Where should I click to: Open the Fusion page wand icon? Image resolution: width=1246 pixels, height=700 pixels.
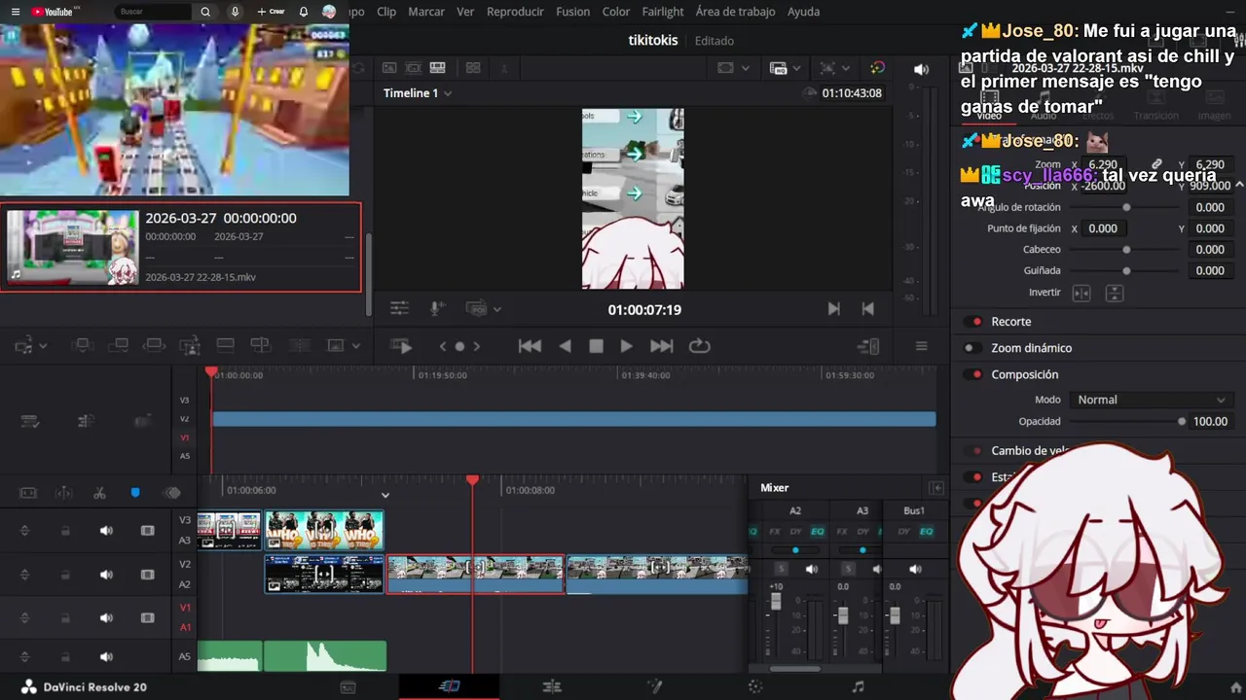654,687
